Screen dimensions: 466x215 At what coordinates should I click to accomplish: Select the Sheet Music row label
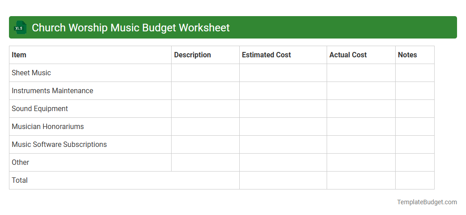point(31,73)
